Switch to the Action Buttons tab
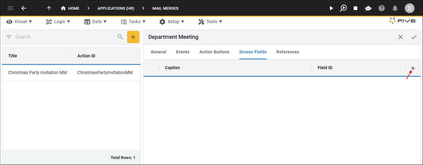The image size is (423, 165). click(x=214, y=52)
